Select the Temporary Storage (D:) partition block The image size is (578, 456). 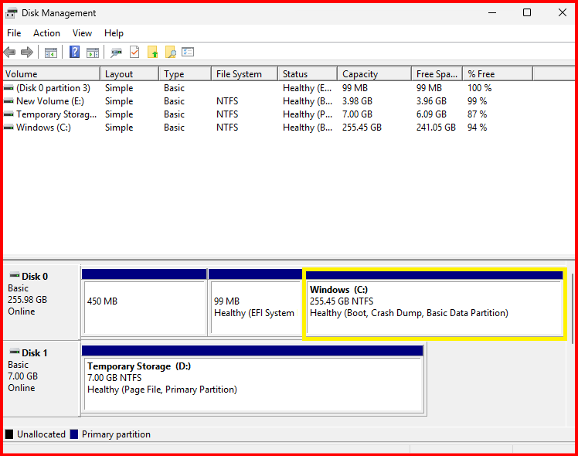tap(252, 379)
